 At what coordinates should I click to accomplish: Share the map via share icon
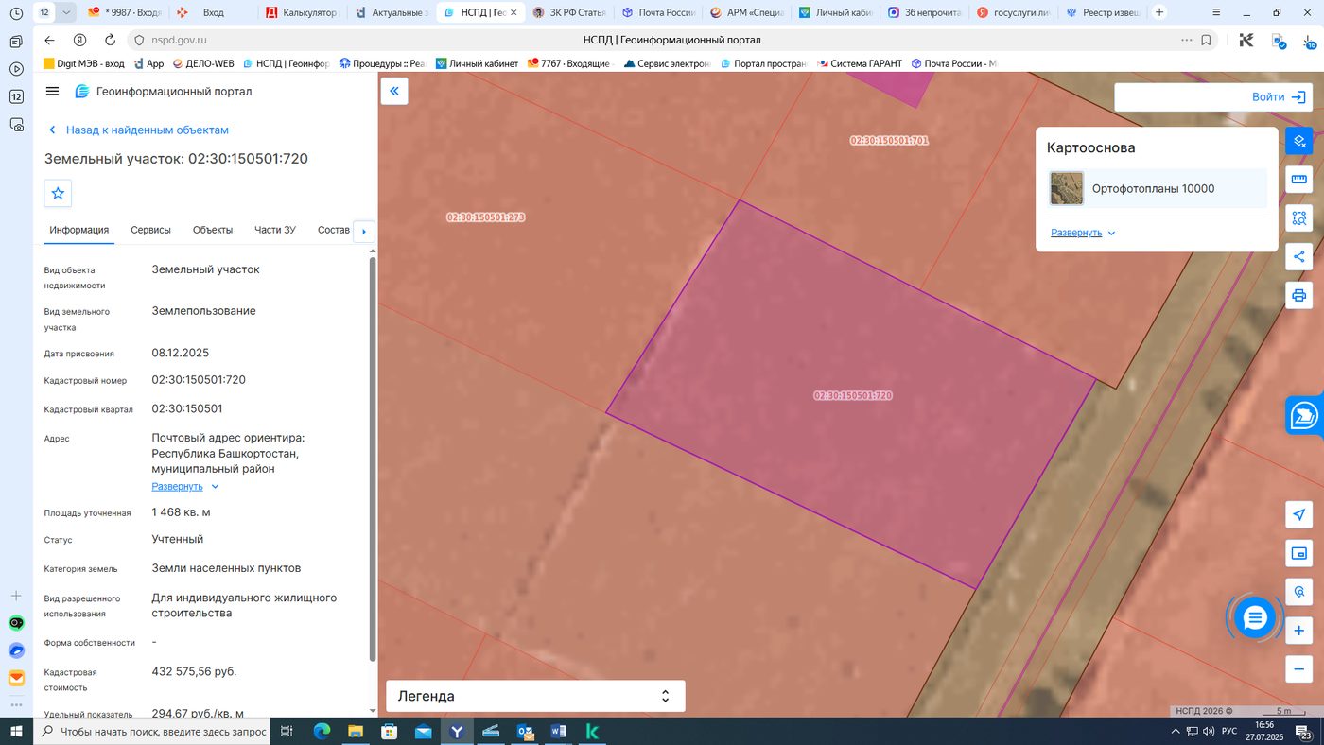pyautogui.click(x=1299, y=256)
